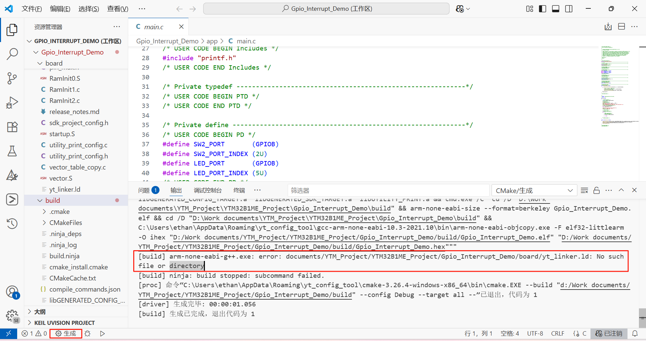
Task: Open the 编辑(E) menu
Action: 60,9
